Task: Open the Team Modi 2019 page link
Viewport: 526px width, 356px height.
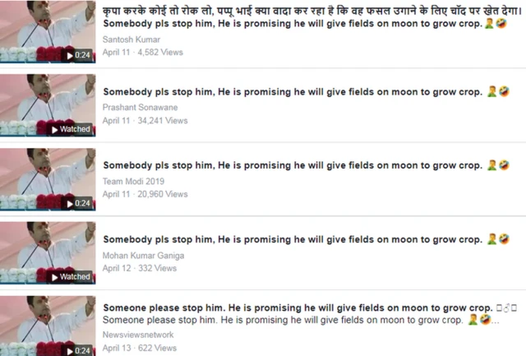Action: coord(133,181)
